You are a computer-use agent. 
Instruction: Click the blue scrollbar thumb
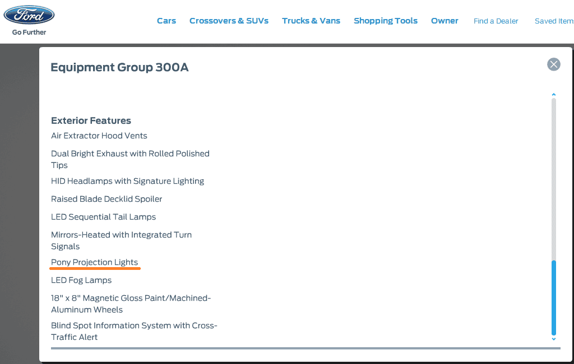(x=553, y=297)
